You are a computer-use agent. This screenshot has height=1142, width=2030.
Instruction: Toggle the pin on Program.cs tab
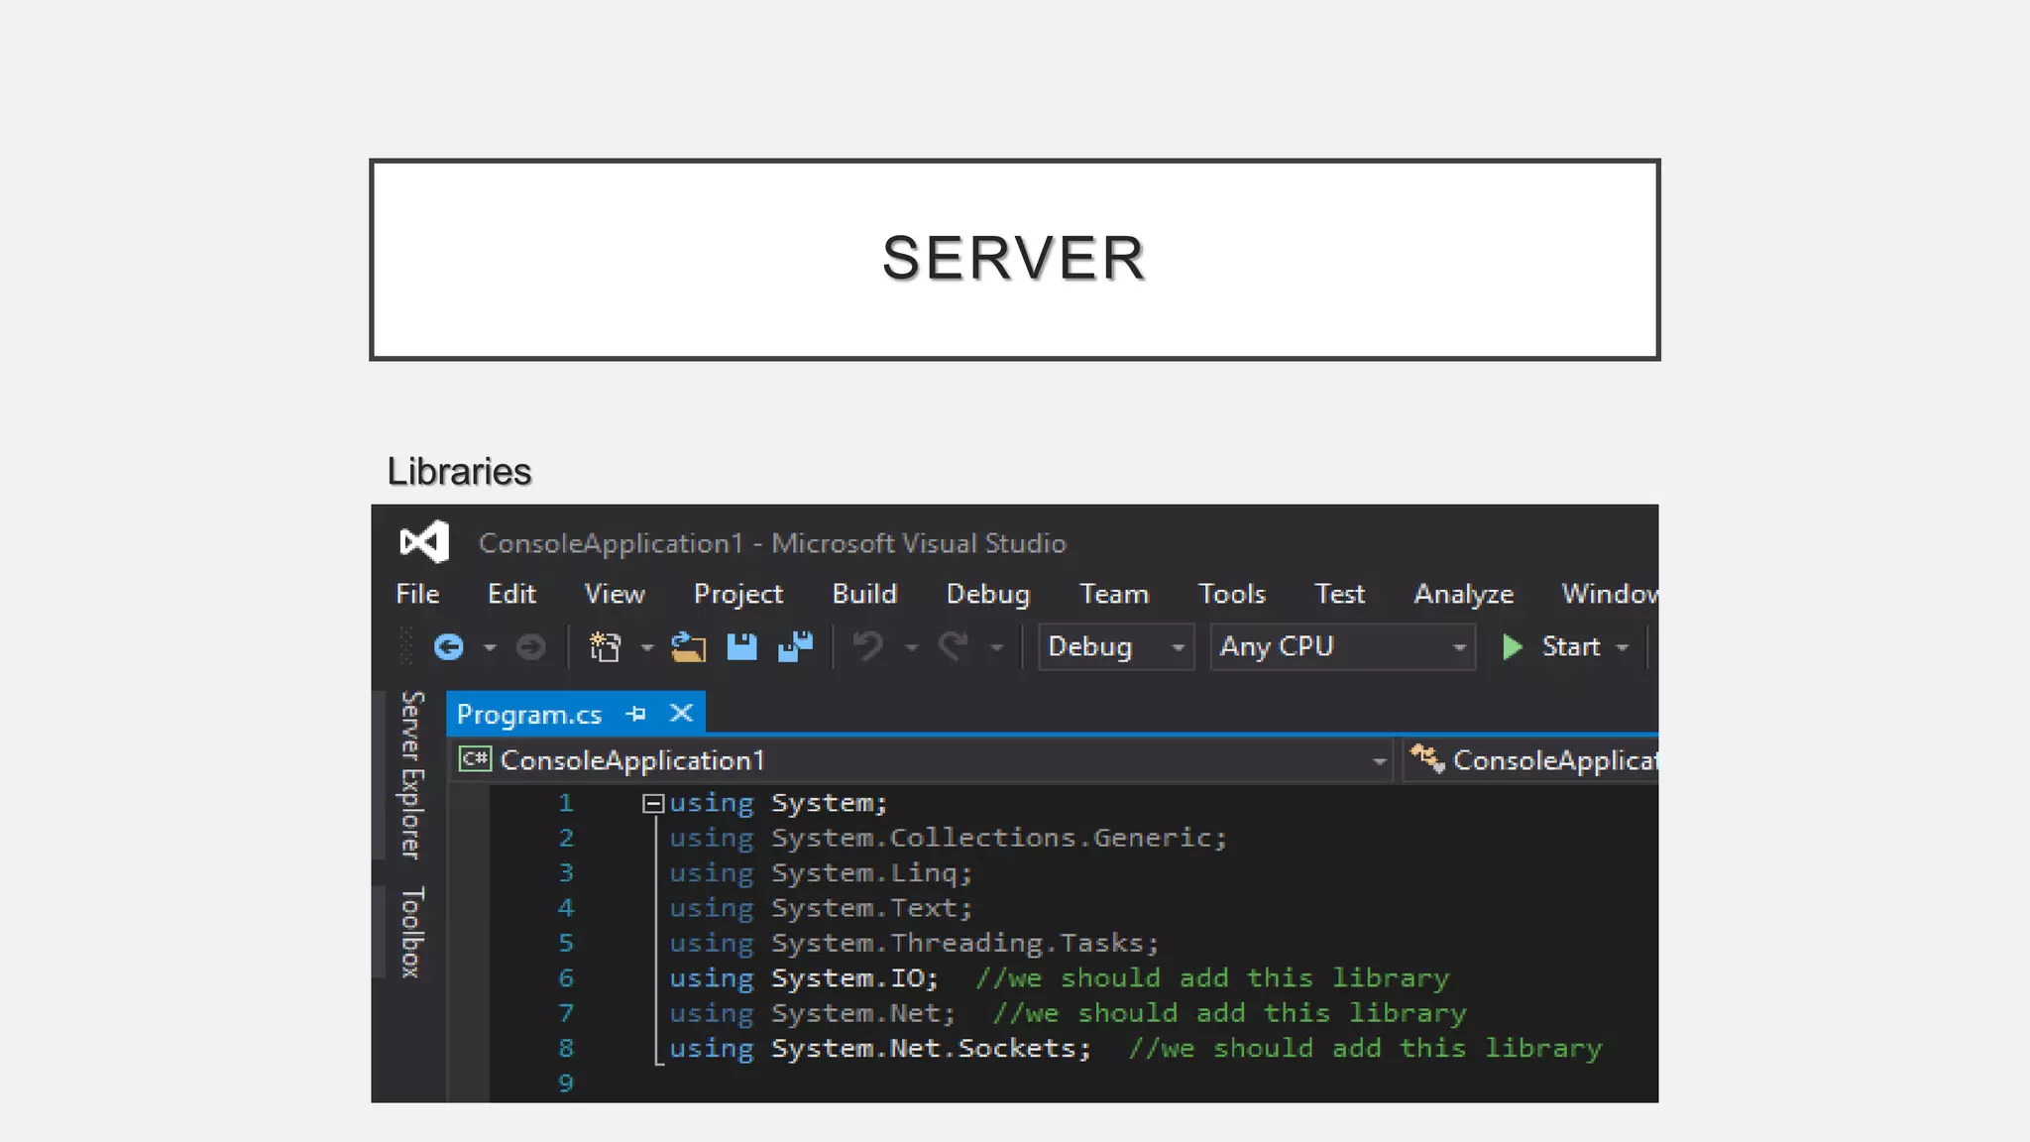click(636, 714)
